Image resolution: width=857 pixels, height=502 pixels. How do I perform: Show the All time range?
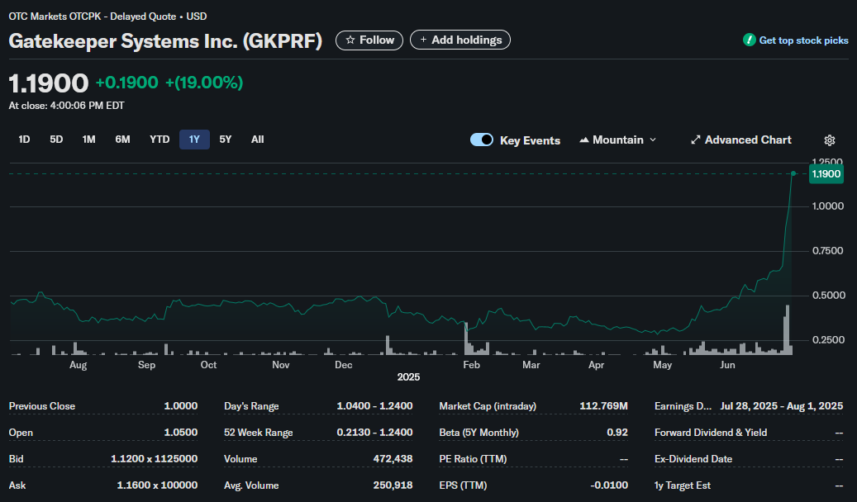(257, 140)
